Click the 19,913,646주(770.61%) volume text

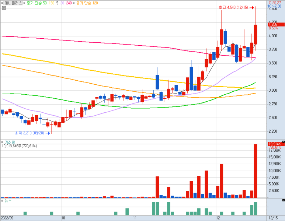click(20, 146)
